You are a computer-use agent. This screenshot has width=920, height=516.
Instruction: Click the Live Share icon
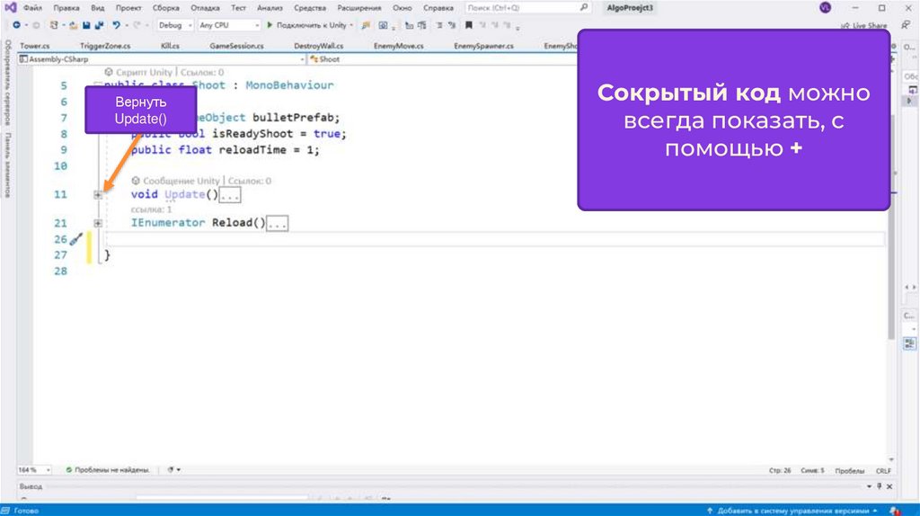point(845,26)
